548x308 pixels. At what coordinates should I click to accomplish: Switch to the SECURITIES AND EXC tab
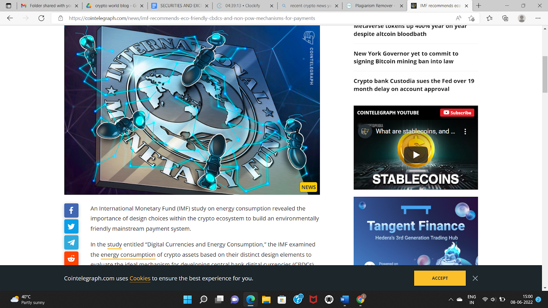(x=180, y=5)
